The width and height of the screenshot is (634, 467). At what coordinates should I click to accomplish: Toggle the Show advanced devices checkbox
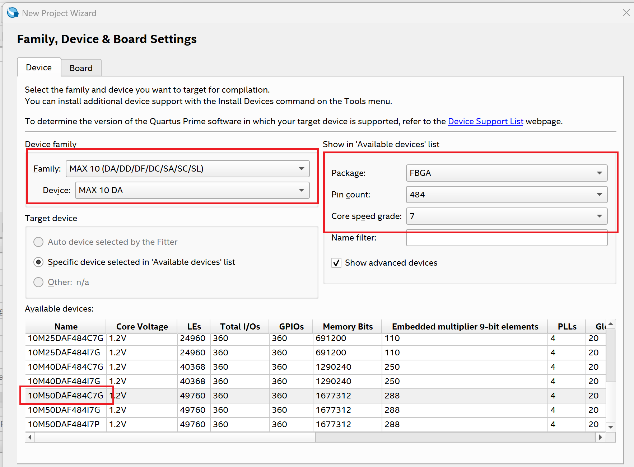[x=336, y=263]
